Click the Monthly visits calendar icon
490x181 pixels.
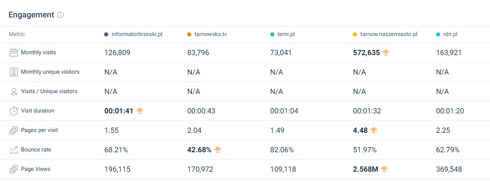coord(14,52)
